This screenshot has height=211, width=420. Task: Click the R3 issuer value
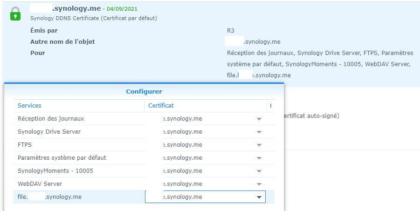[230, 31]
